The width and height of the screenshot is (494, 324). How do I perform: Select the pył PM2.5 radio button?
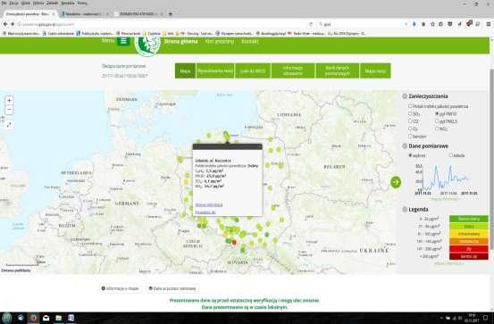pyautogui.click(x=437, y=120)
